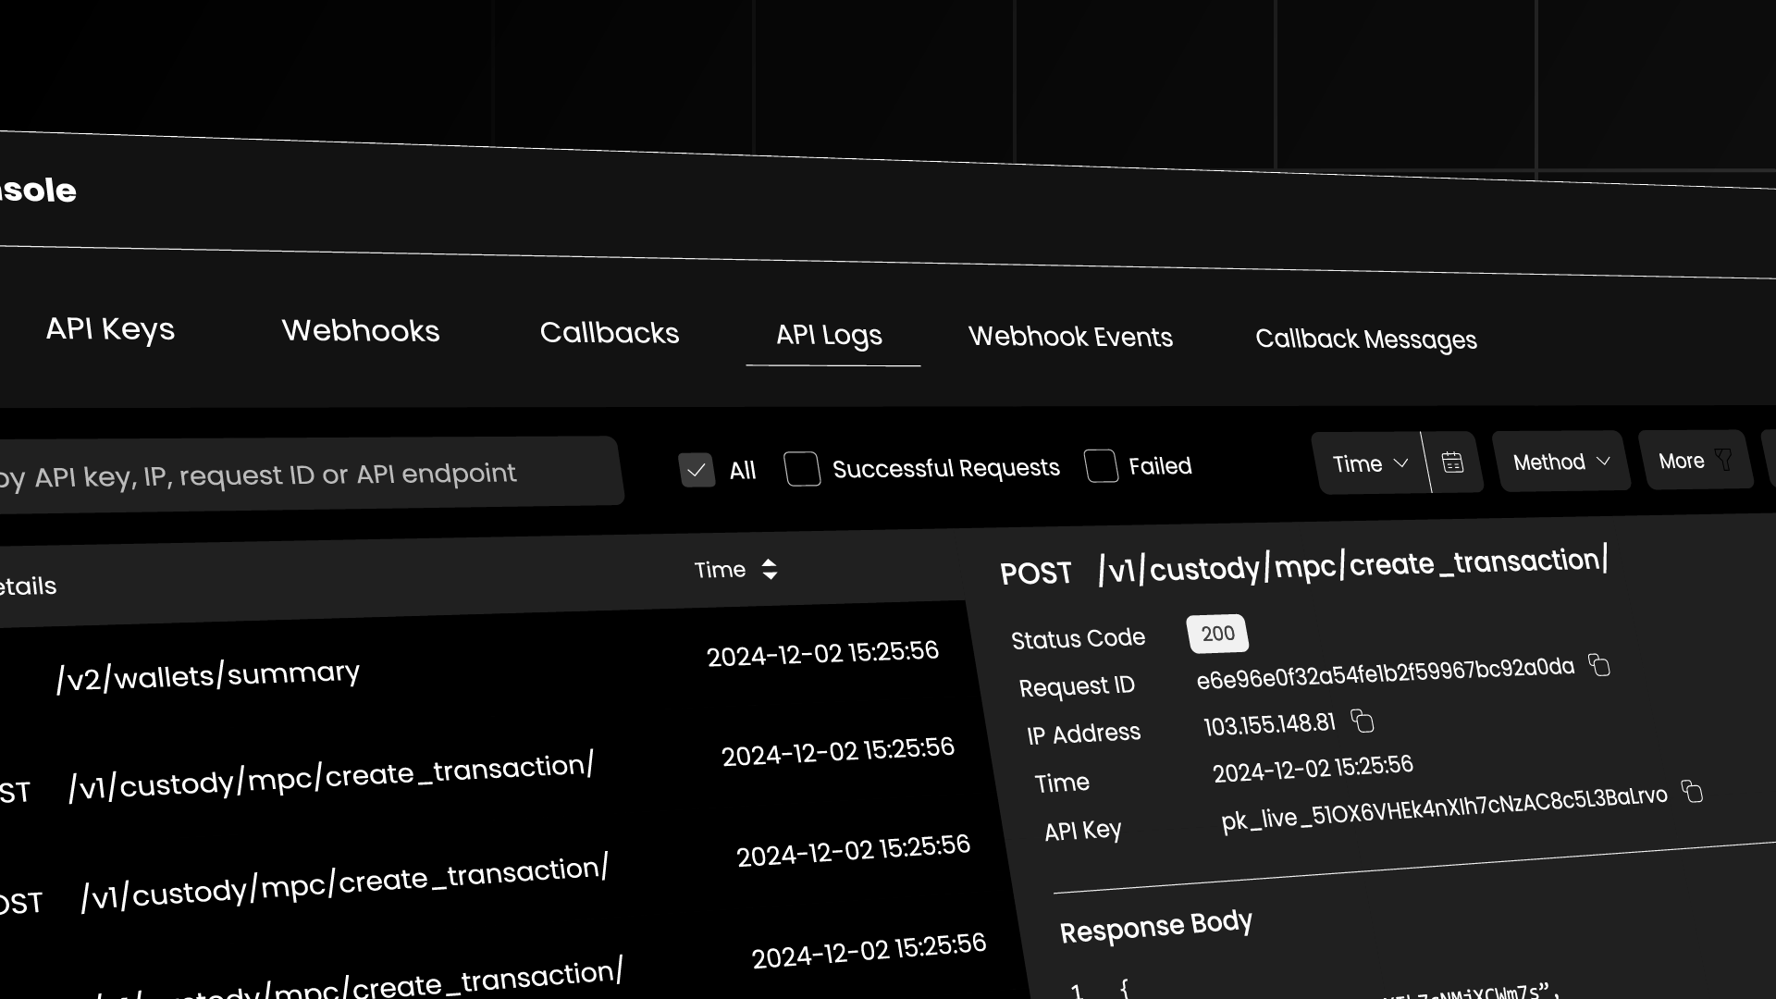1776x999 pixels.
Task: Click the 200 status code badge
Action: (1217, 634)
